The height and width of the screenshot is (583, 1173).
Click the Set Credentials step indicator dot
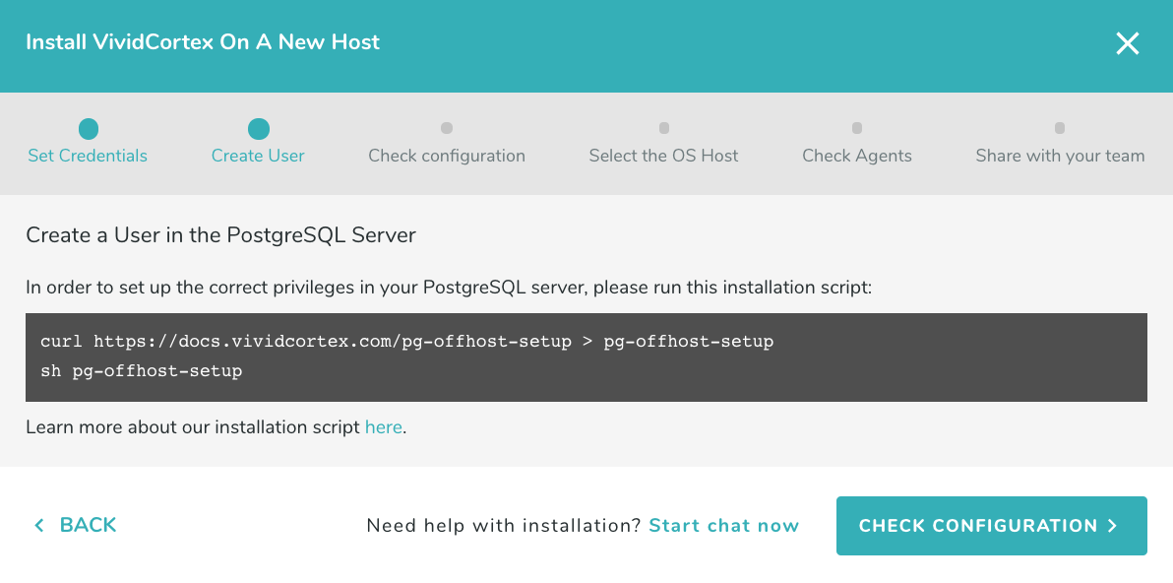click(x=88, y=128)
